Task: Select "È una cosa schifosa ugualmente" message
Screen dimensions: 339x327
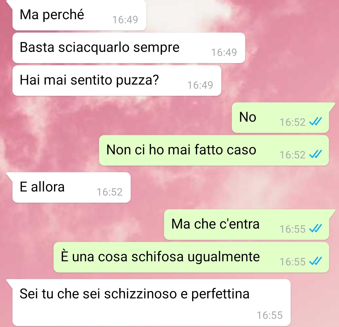Action: click(191, 257)
